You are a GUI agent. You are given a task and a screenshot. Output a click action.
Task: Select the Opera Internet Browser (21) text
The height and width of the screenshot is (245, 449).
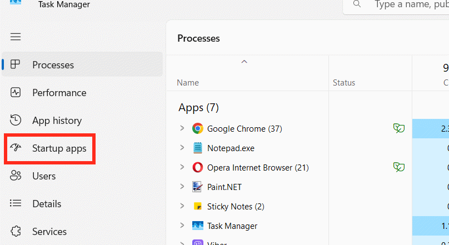(x=258, y=168)
